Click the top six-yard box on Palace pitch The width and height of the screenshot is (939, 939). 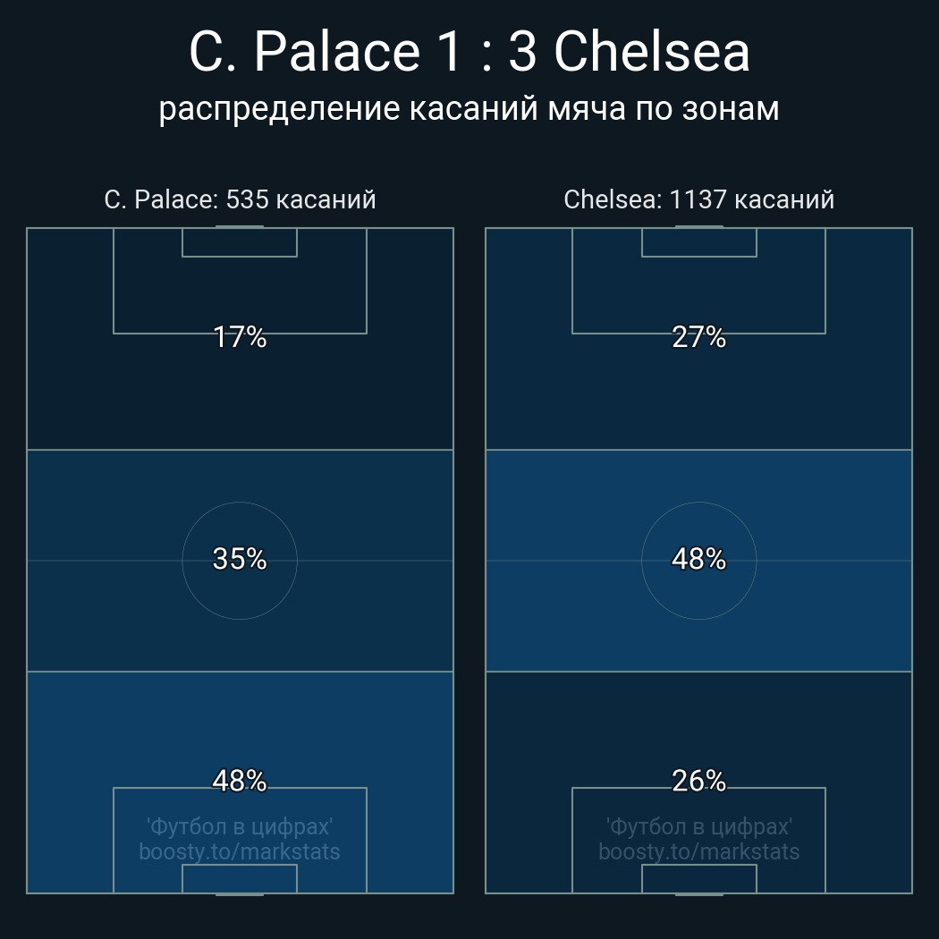[240, 242]
